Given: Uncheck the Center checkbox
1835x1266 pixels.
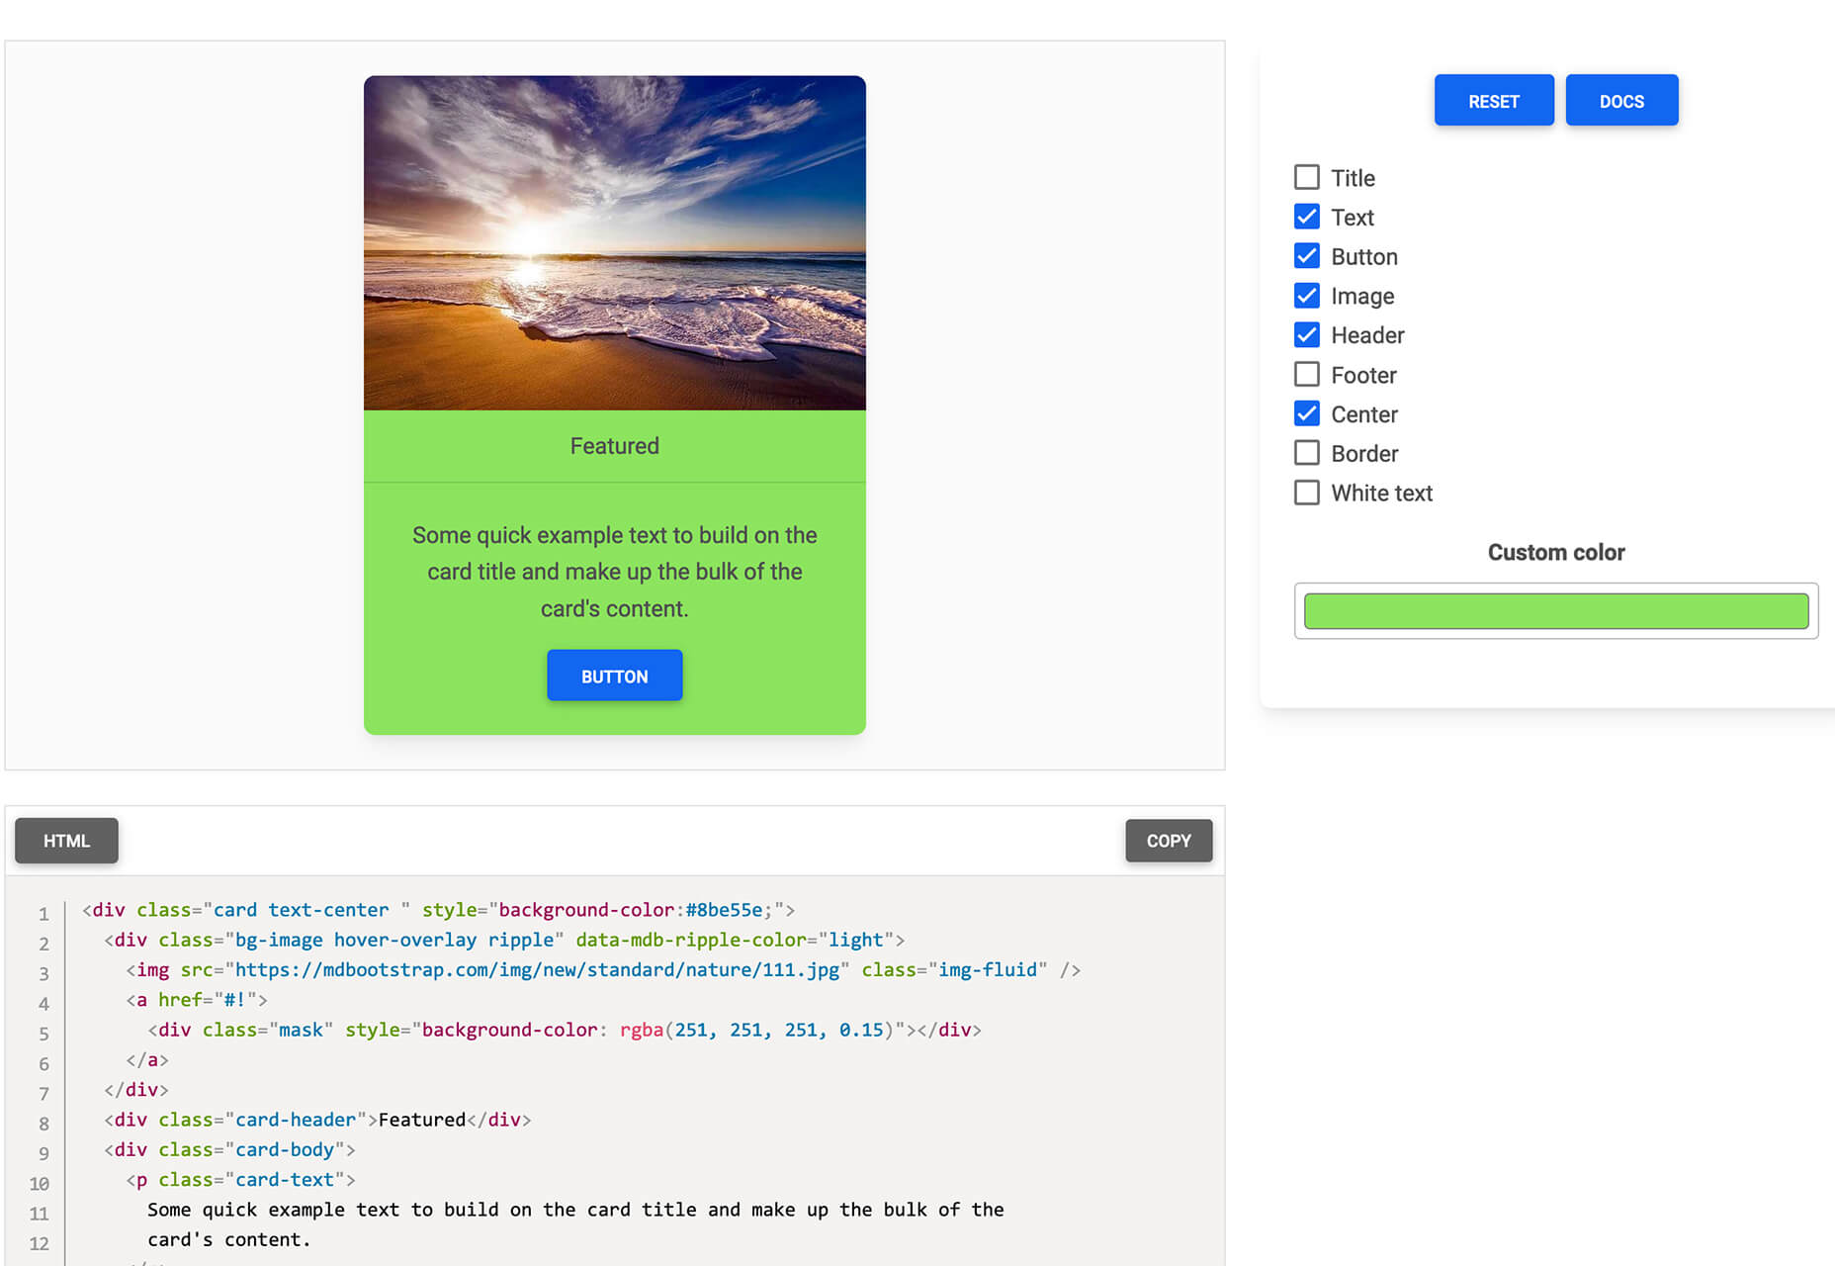Looking at the screenshot, I should (1306, 413).
